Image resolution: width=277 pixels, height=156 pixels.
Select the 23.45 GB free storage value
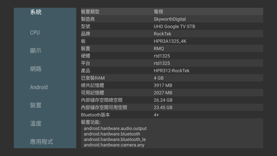[x=163, y=108]
